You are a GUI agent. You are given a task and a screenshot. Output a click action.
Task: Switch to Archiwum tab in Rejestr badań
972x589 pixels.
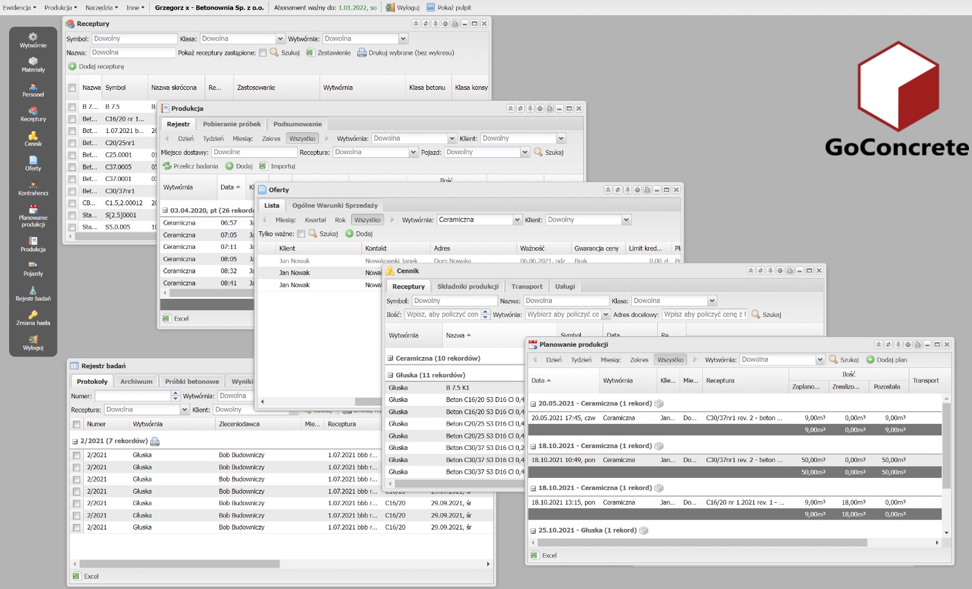pos(136,381)
